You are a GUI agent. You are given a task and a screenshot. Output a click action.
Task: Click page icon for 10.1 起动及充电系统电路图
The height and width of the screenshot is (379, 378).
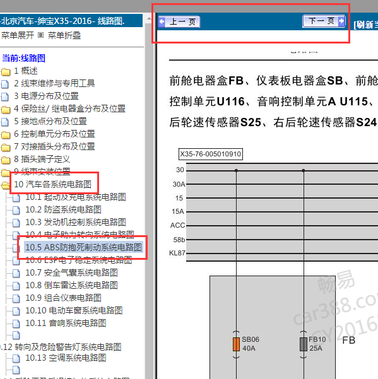click(x=16, y=198)
